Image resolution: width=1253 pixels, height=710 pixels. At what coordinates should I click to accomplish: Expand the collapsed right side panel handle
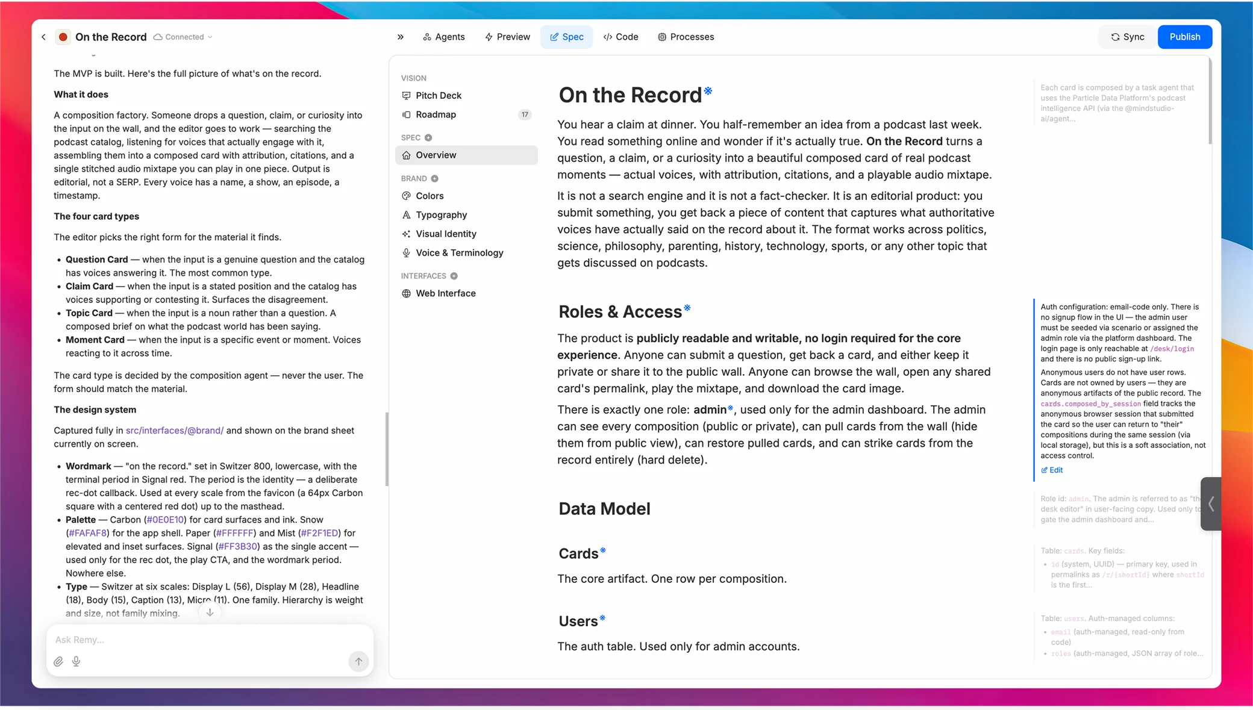point(1211,504)
